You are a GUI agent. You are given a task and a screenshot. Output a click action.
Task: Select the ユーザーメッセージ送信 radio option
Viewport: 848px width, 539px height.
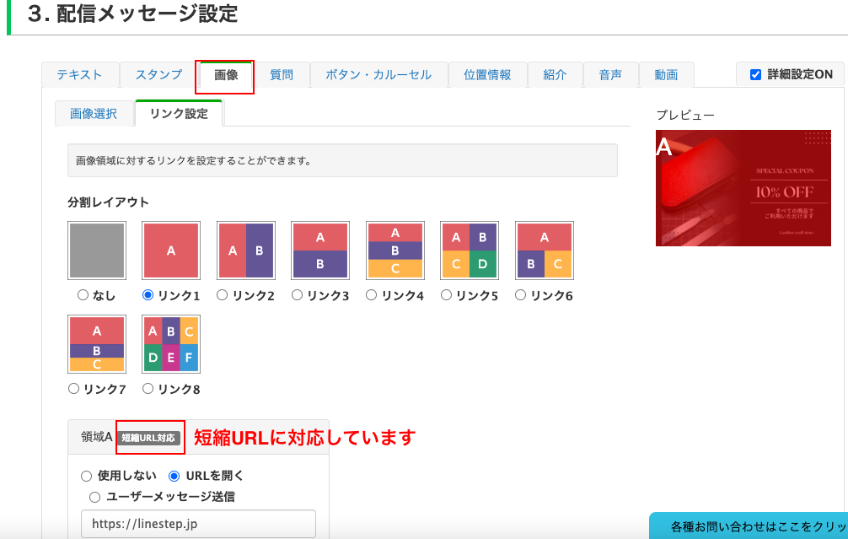(94, 497)
